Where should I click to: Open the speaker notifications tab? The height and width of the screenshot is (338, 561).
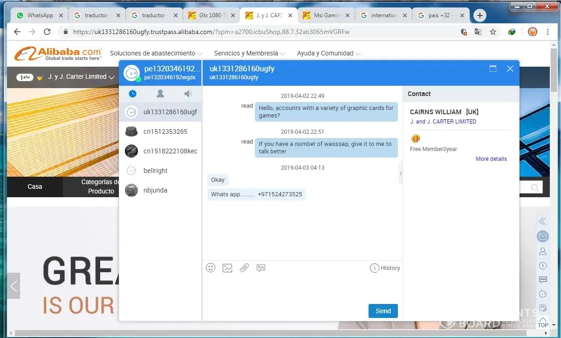point(188,94)
